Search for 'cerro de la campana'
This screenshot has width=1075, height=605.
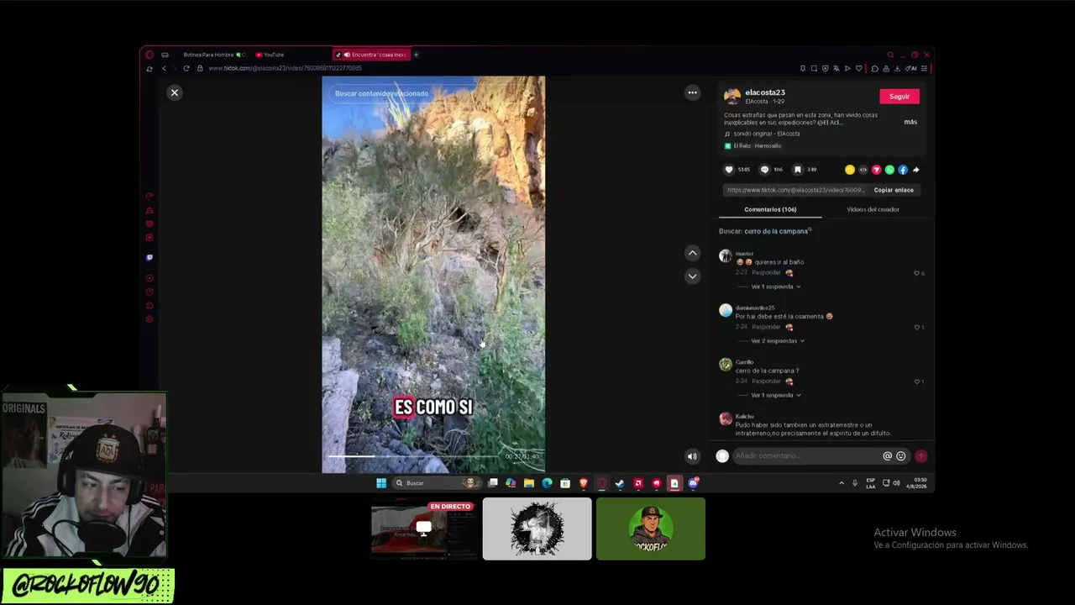[x=776, y=231]
